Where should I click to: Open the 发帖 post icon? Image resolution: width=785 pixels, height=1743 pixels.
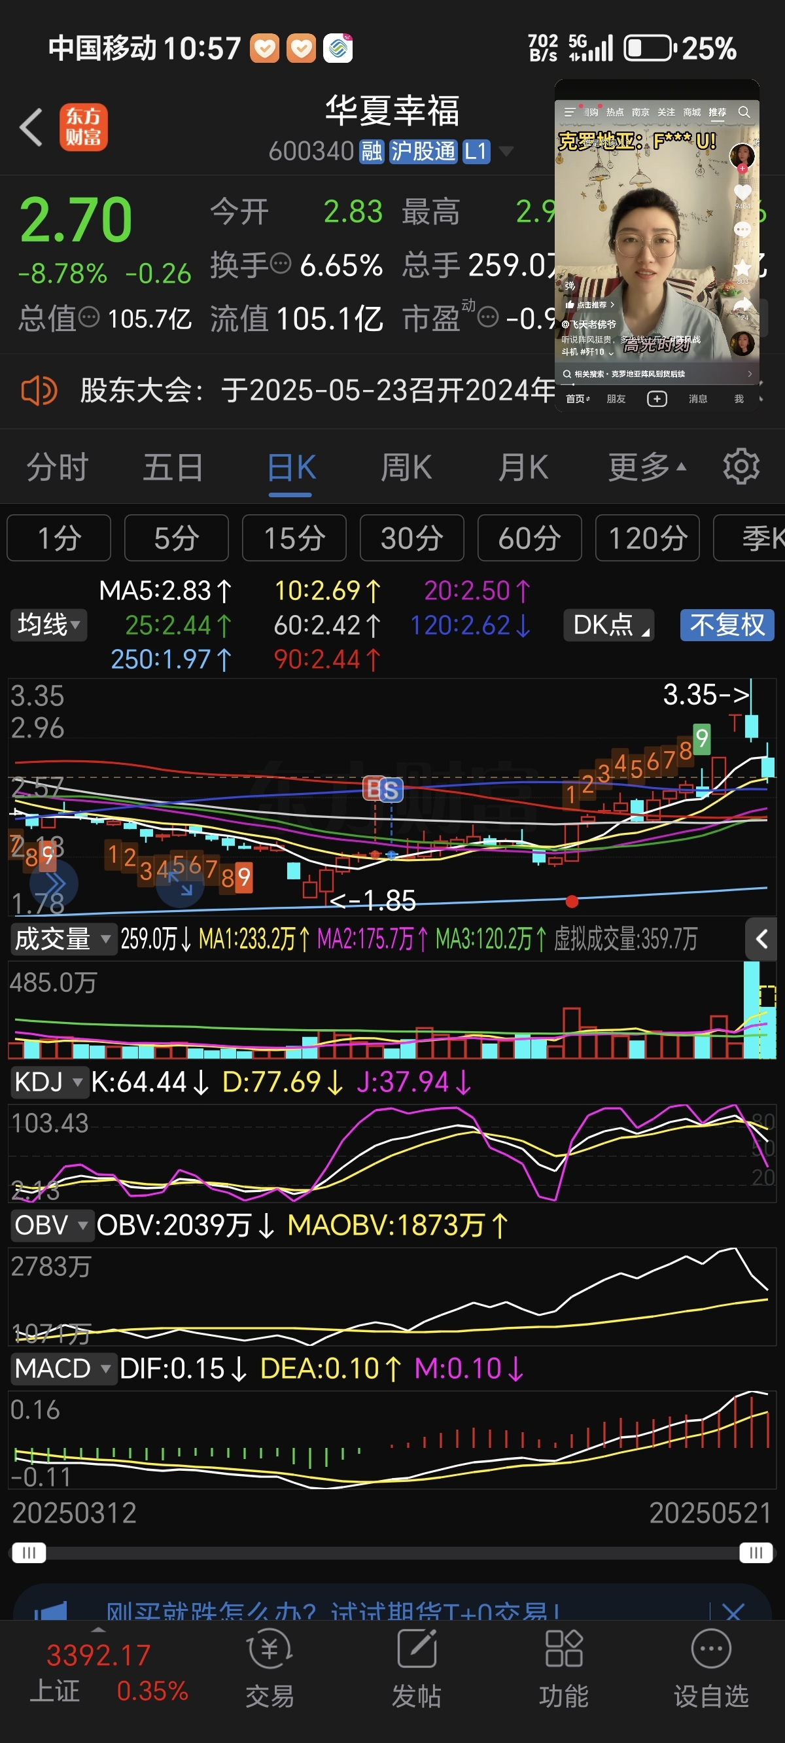(x=416, y=1667)
